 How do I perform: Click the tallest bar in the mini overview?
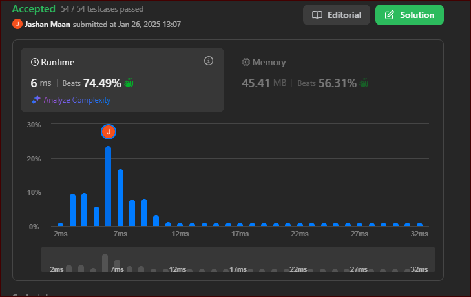[x=105, y=263]
